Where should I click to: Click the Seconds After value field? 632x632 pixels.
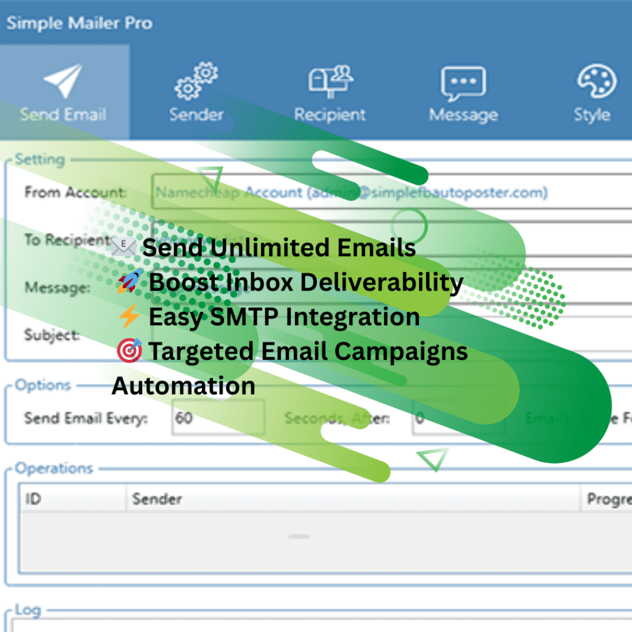[x=458, y=418]
